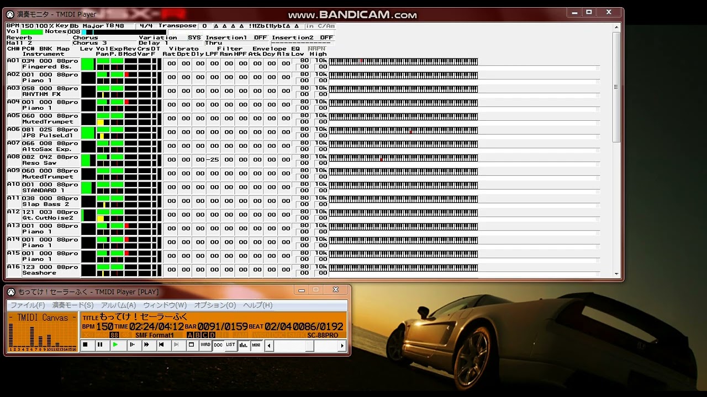Open the ファイル(F) menu
707x397 pixels.
[x=28, y=305]
